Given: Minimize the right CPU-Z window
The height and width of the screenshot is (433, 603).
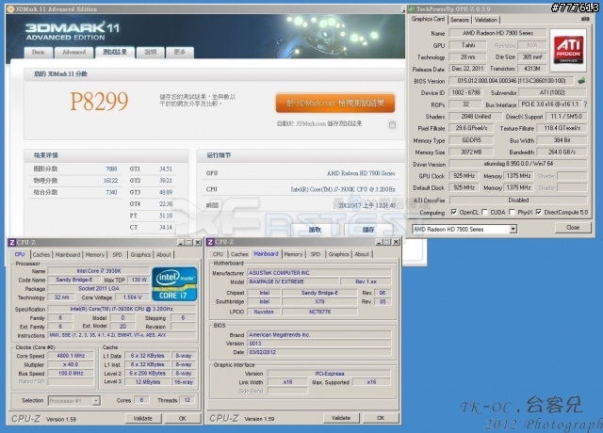Looking at the screenshot, I should coord(379,242).
